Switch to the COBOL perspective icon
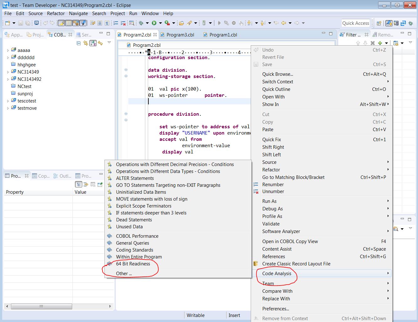 tap(403, 23)
